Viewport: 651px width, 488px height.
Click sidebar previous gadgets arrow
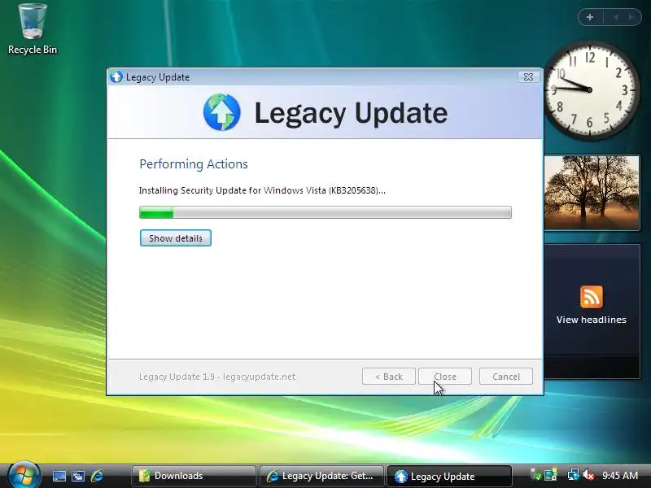(616, 17)
